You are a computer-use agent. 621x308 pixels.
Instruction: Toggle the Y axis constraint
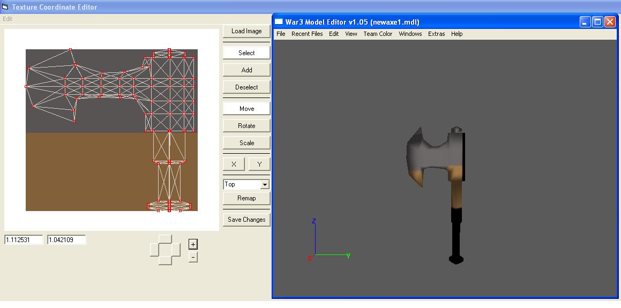pos(259,164)
